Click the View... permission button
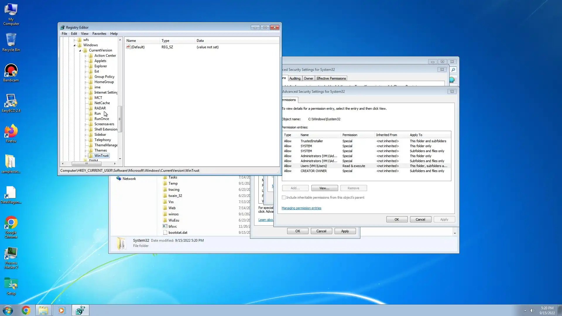 click(324, 188)
